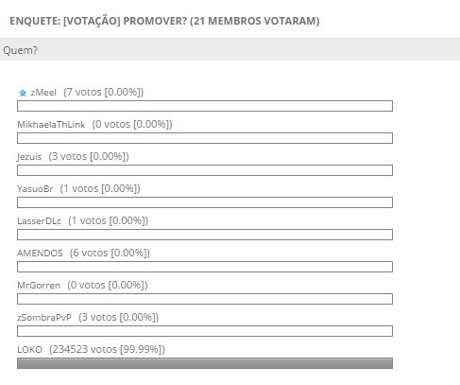Select the Jezuis poll entry
Image resolution: width=460 pixels, height=385 pixels.
click(x=29, y=157)
